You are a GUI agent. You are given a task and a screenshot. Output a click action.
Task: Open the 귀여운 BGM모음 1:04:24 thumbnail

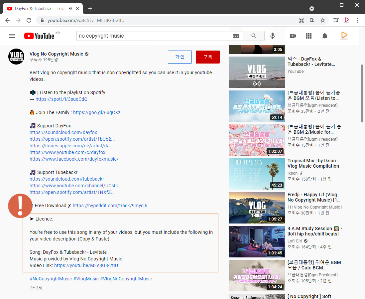[x=257, y=276]
